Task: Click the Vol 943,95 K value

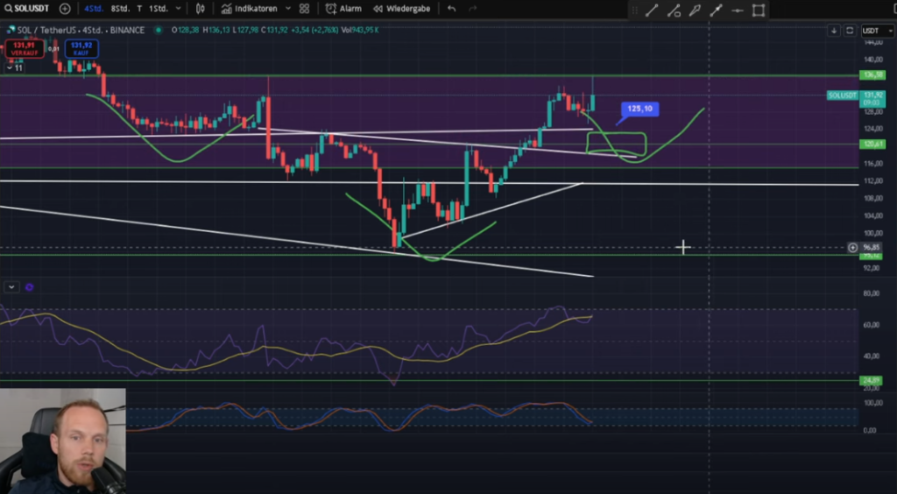Action: point(360,30)
